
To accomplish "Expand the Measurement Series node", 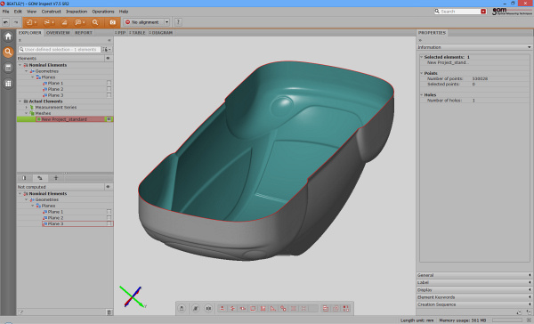I will point(27,108).
